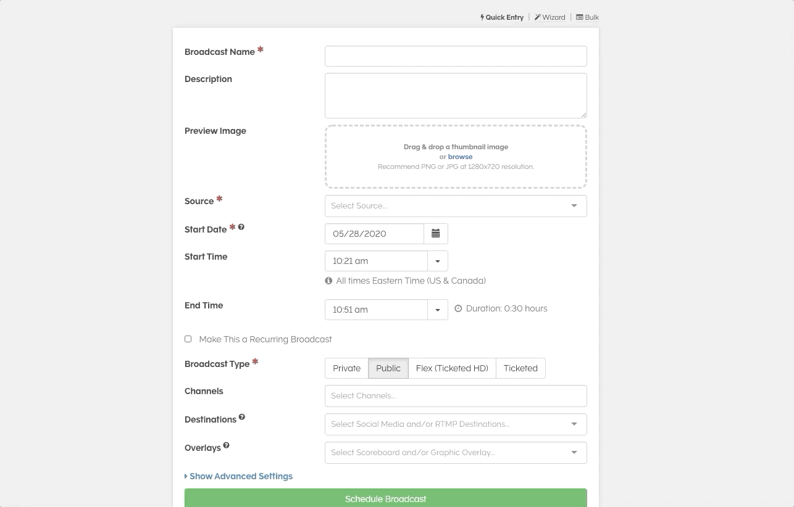Open the Overlays selection dropdown
The height and width of the screenshot is (507, 794).
click(455, 453)
